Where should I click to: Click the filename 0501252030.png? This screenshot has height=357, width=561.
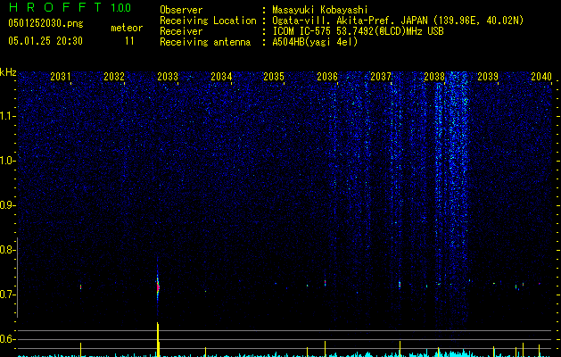pyautogui.click(x=45, y=23)
